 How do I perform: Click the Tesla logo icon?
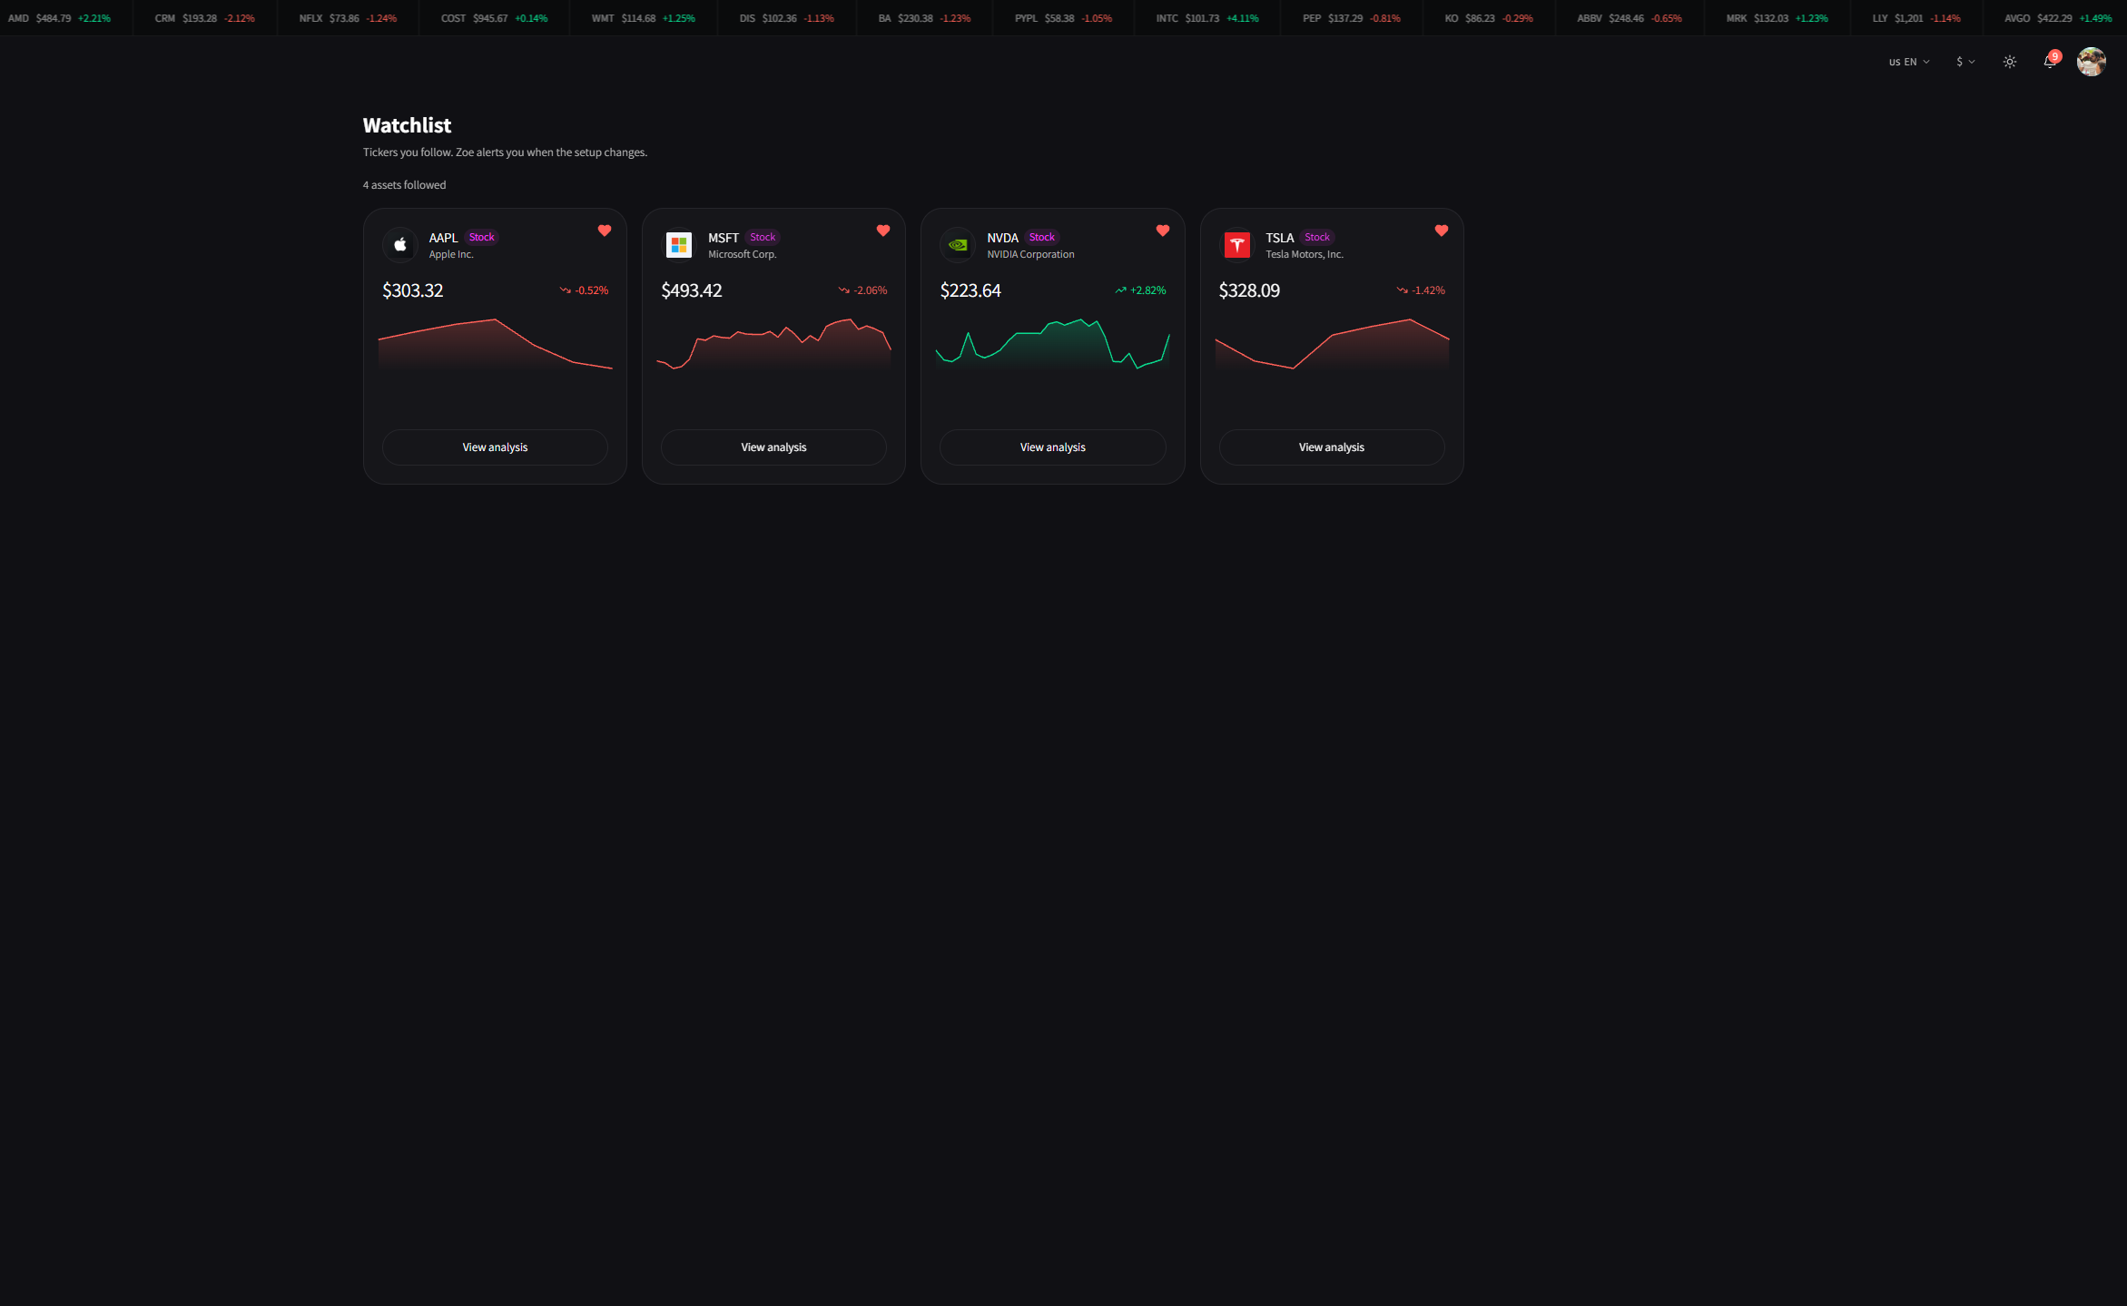(1237, 245)
